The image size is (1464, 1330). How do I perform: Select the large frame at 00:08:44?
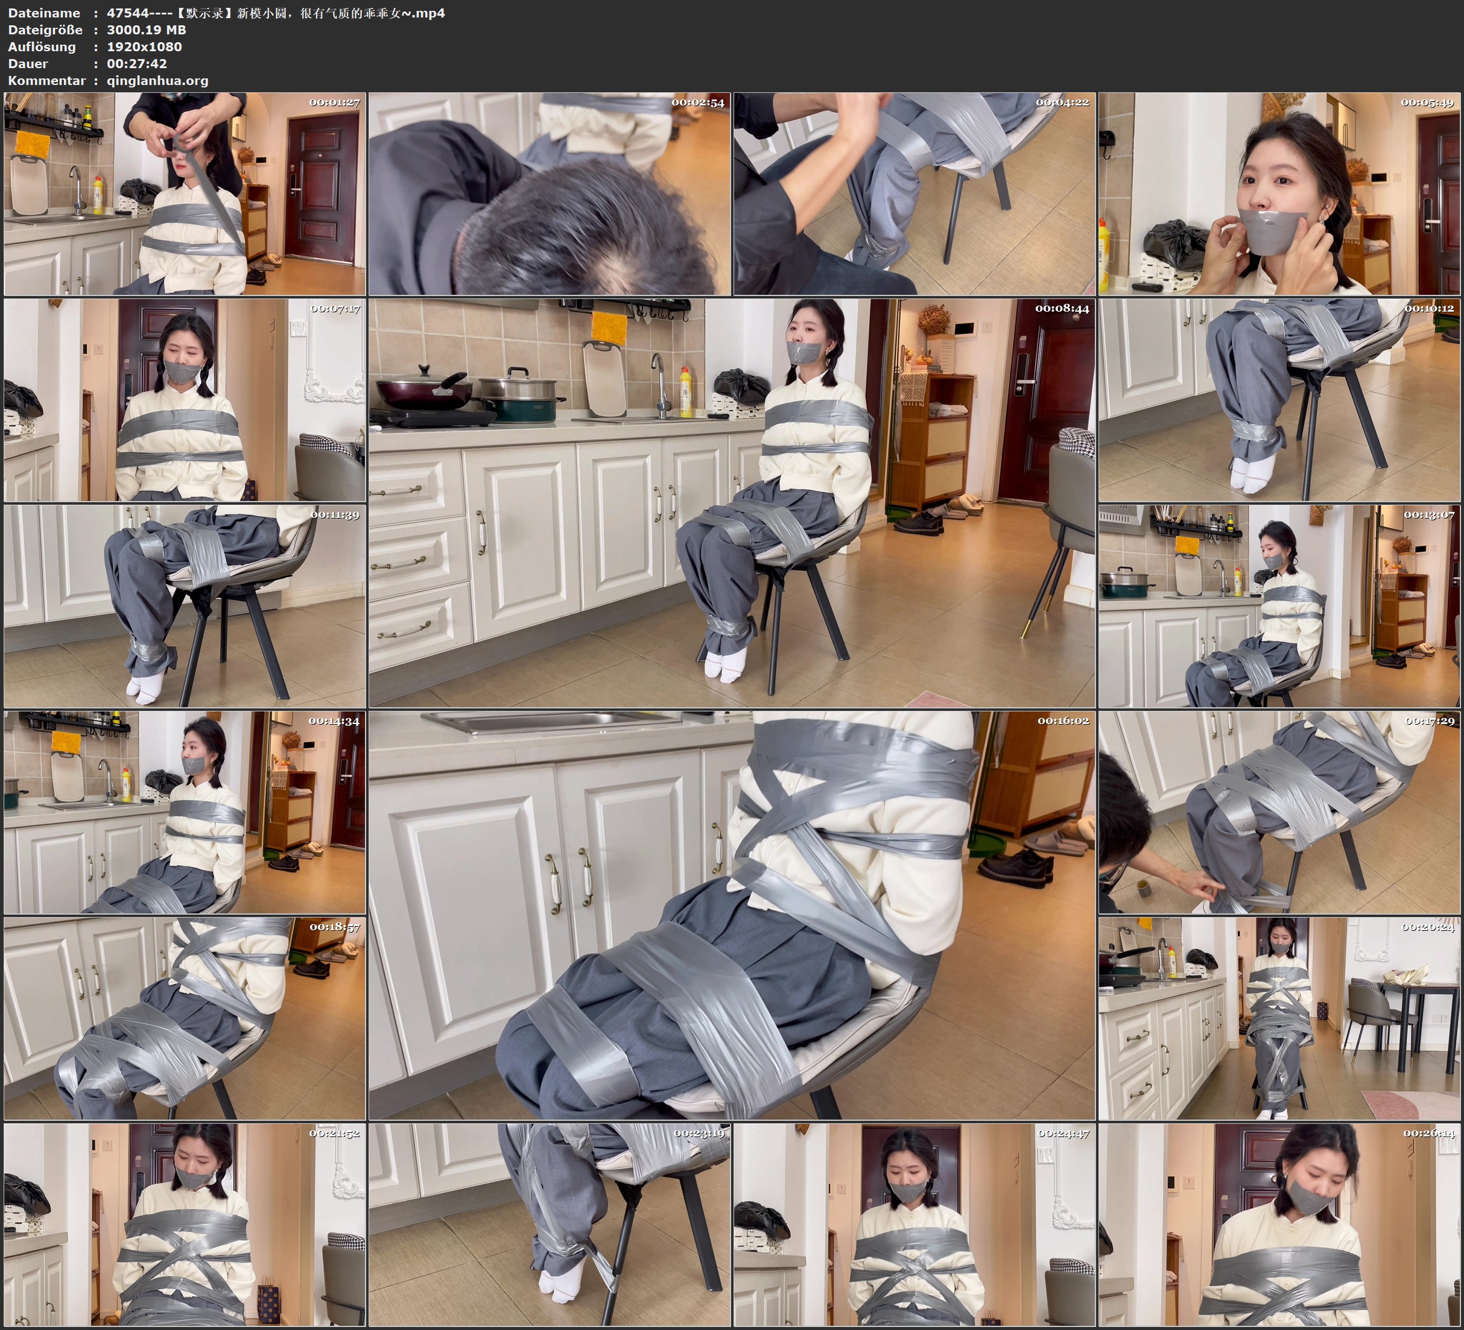pyautogui.click(x=732, y=503)
